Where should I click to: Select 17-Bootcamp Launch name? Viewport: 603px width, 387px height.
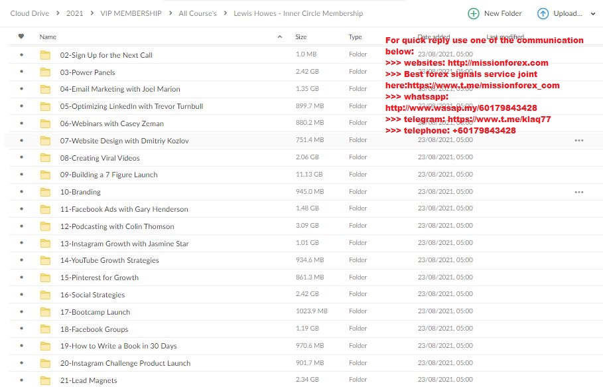95,312
